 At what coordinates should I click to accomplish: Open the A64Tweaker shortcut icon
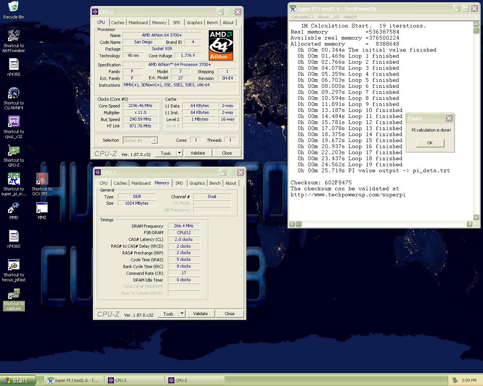click(x=14, y=35)
